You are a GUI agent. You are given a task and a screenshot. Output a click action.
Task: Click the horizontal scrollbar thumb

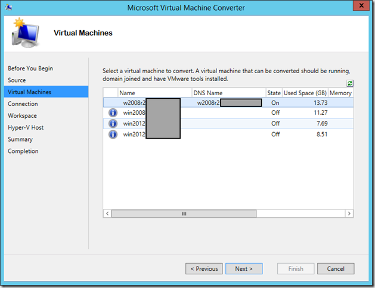pyautogui.click(x=184, y=214)
